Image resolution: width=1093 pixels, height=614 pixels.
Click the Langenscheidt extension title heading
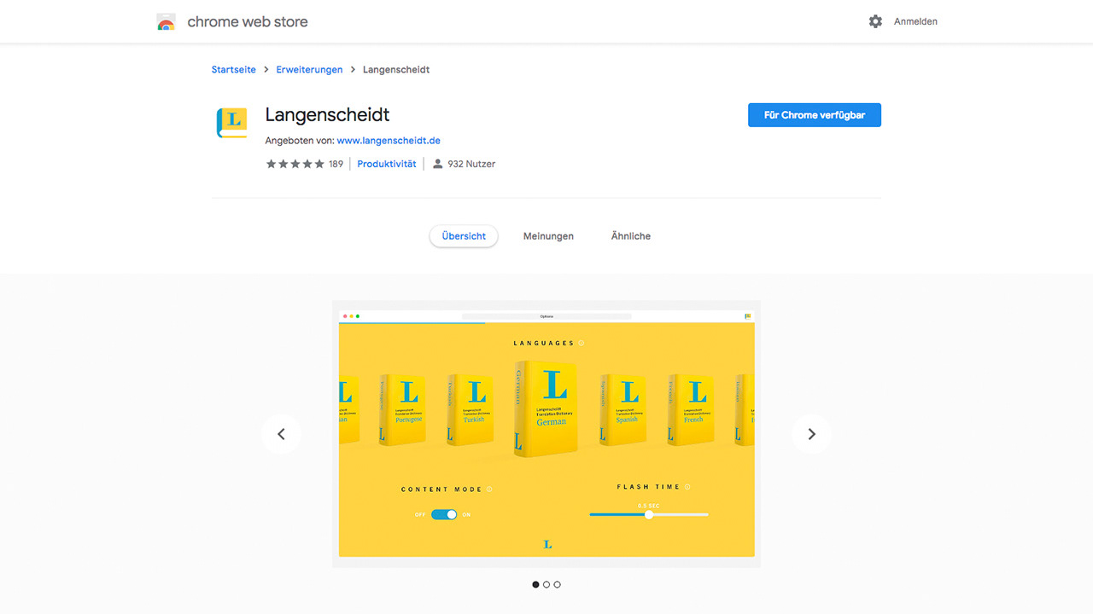327,114
